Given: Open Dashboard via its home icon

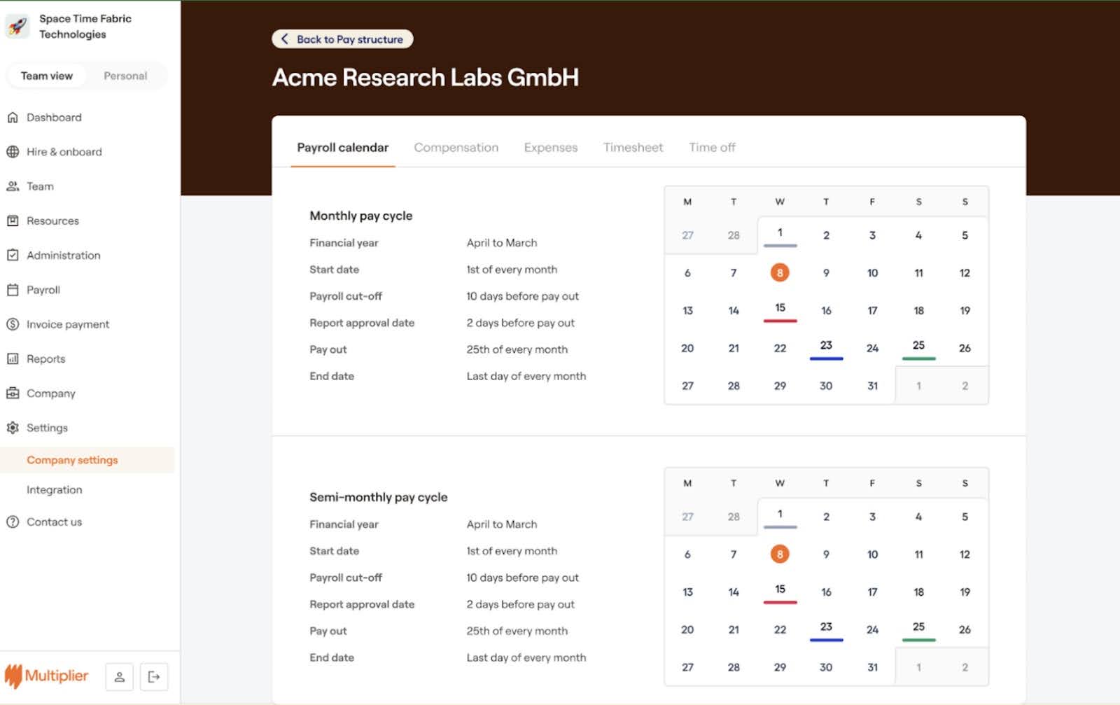Looking at the screenshot, I should coord(13,118).
